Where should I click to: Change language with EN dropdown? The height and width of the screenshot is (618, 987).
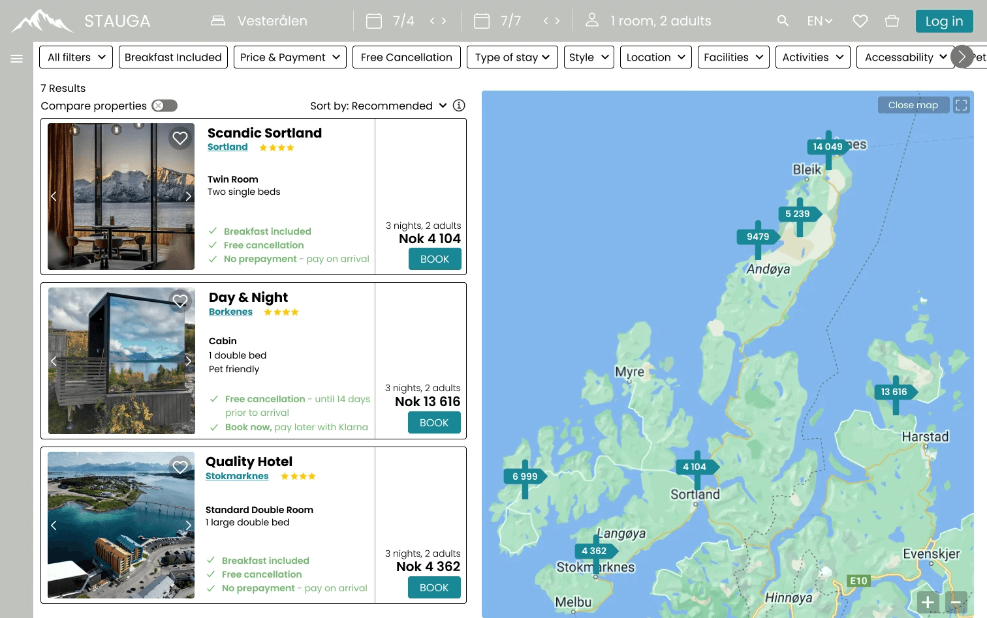tap(820, 21)
